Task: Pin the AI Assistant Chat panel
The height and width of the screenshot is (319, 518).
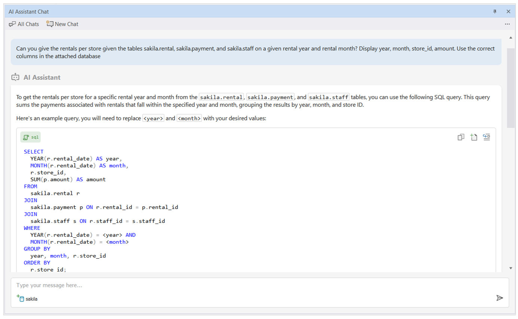Action: (x=495, y=12)
